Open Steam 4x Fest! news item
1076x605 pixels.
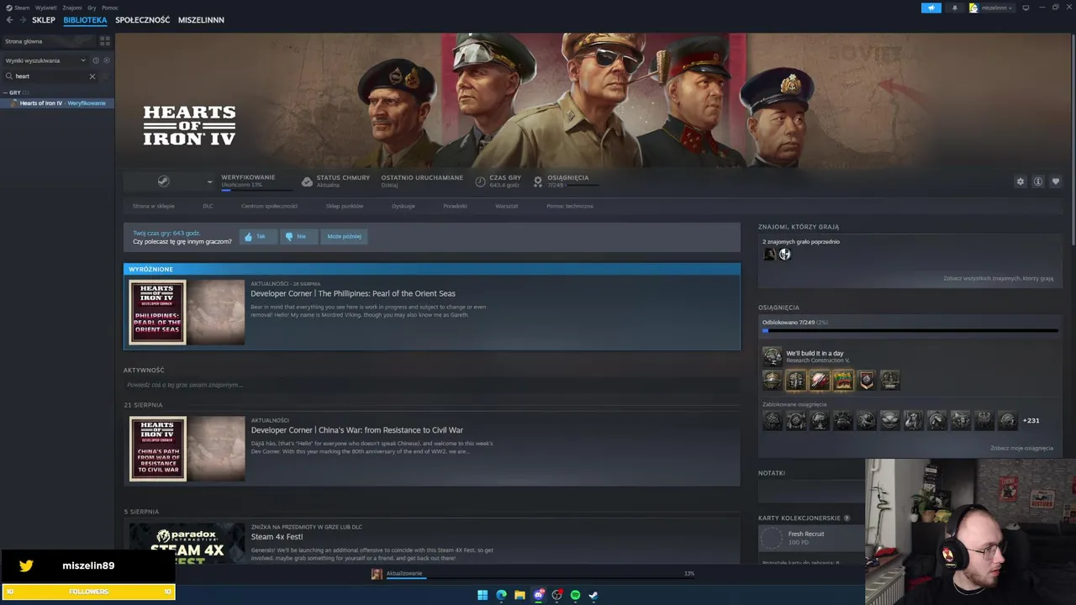[277, 537]
